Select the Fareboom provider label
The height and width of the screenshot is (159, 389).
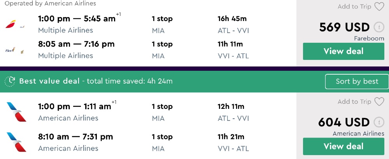tap(369, 38)
